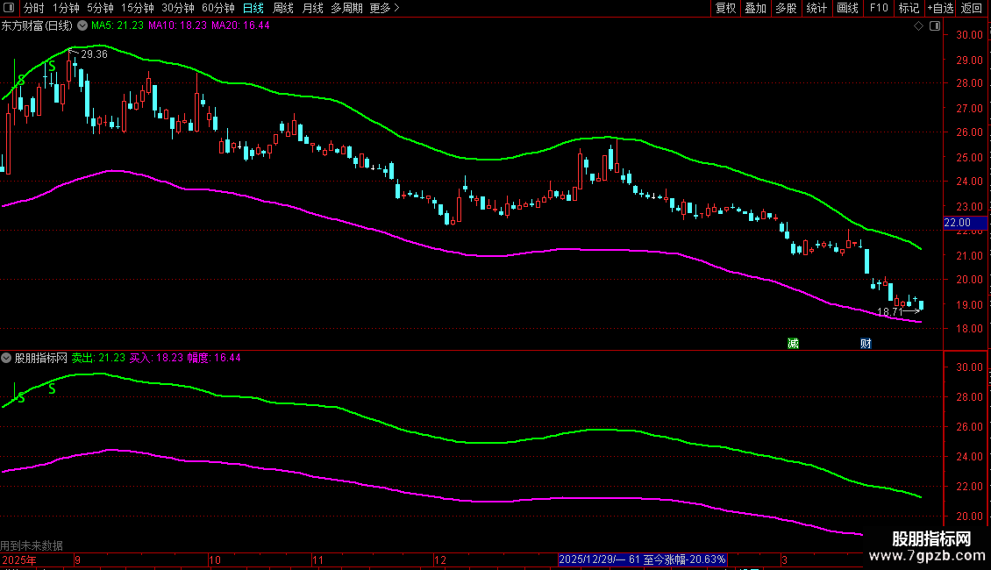Image resolution: width=991 pixels, height=570 pixels.
Task: Click the 叠加 overlay button
Action: pyautogui.click(x=755, y=8)
